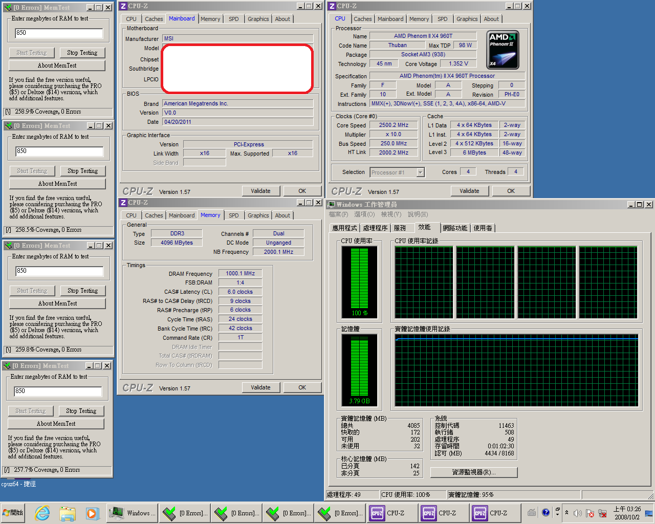Click title bar icon of CPU-Z Memory window

click(123, 203)
